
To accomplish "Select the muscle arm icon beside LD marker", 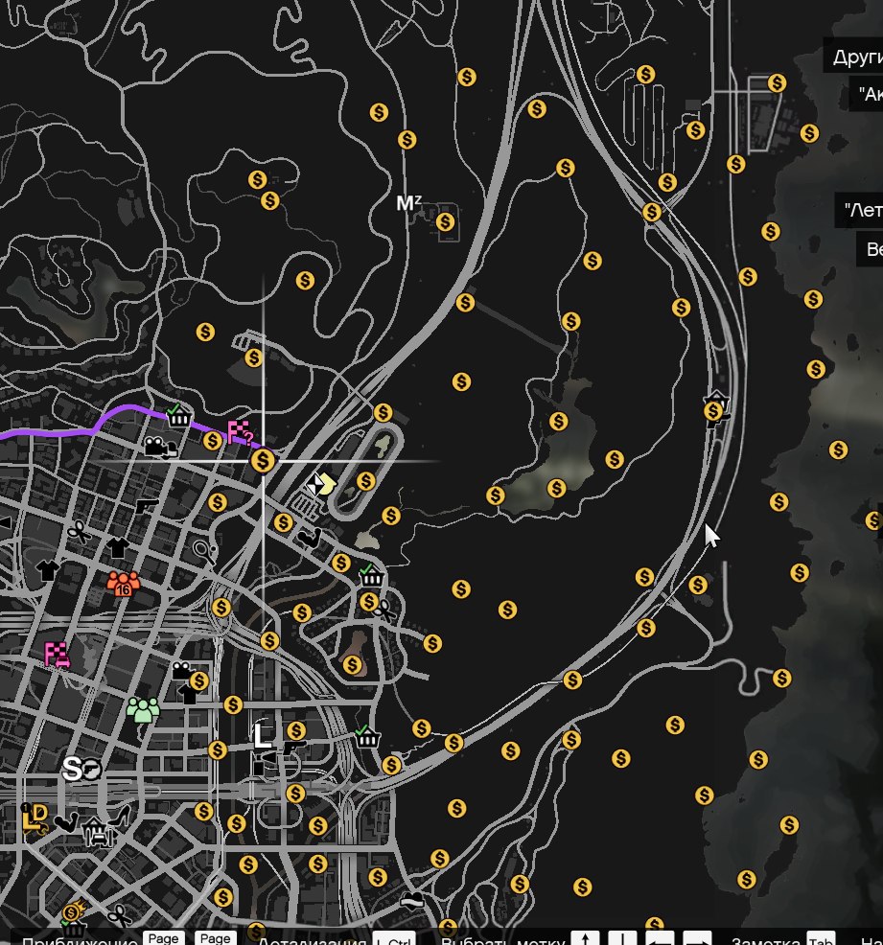I will tap(66, 823).
